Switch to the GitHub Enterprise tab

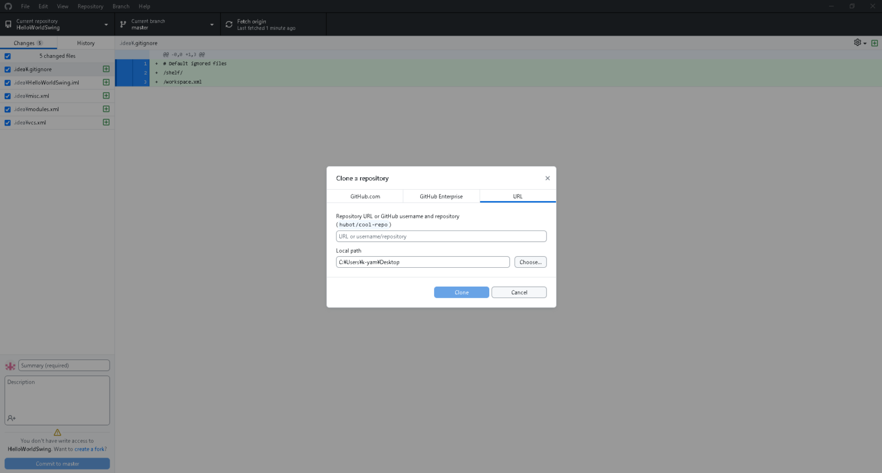[441, 196]
